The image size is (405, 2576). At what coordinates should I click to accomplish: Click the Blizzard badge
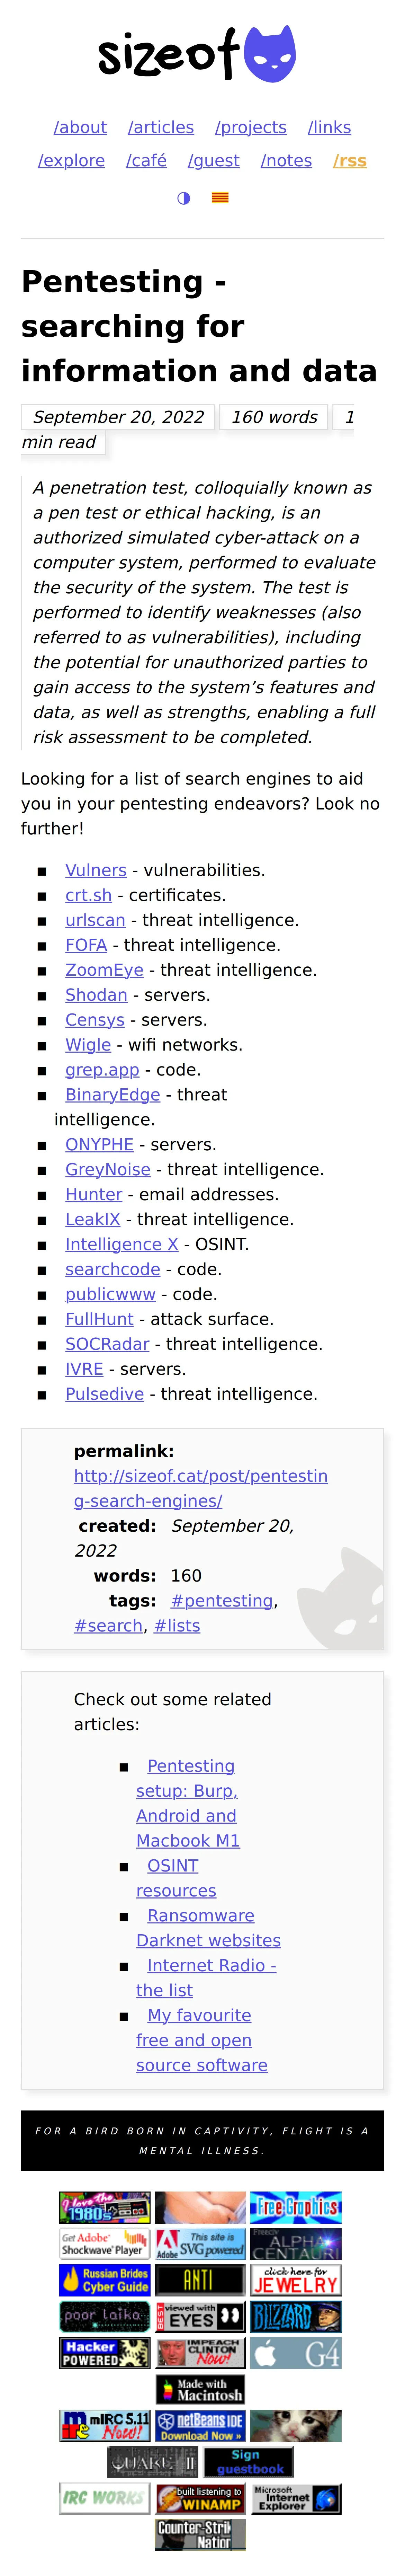pyautogui.click(x=296, y=2316)
